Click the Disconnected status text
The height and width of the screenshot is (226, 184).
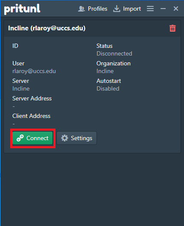pos(114,54)
